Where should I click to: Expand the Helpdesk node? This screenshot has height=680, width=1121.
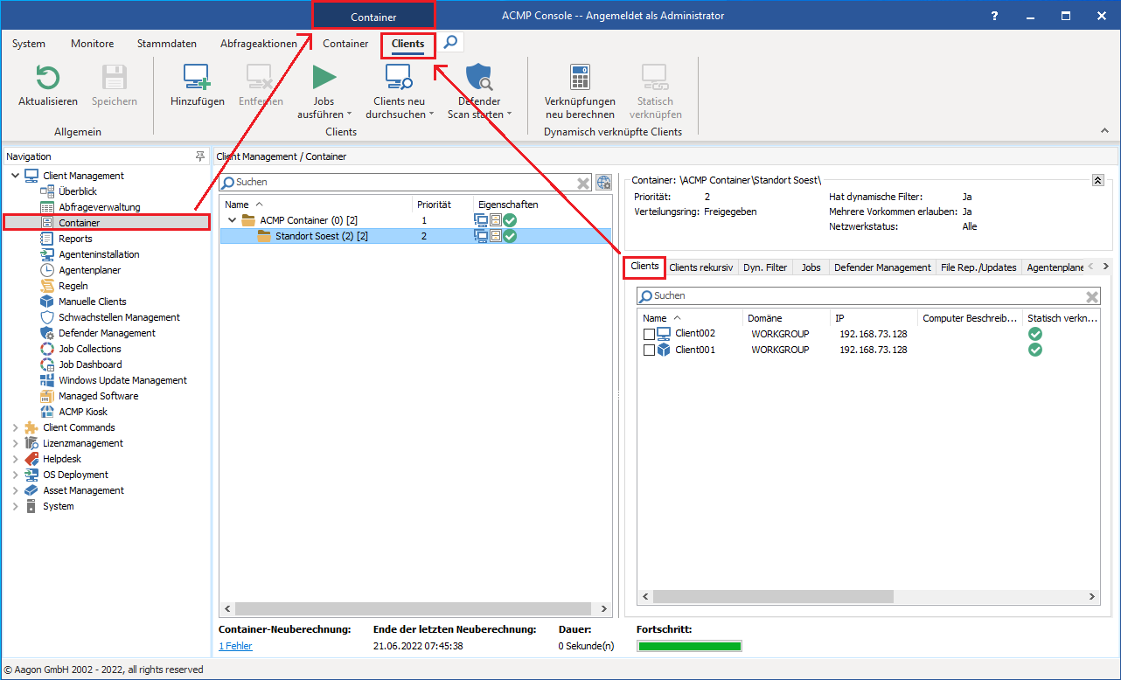click(15, 459)
